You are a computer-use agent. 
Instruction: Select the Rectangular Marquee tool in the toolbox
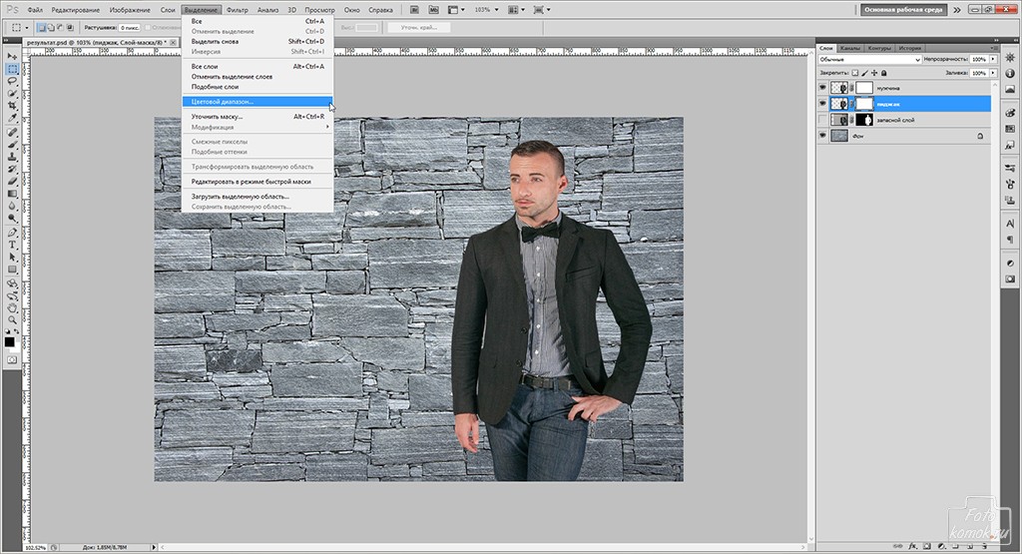click(12, 69)
